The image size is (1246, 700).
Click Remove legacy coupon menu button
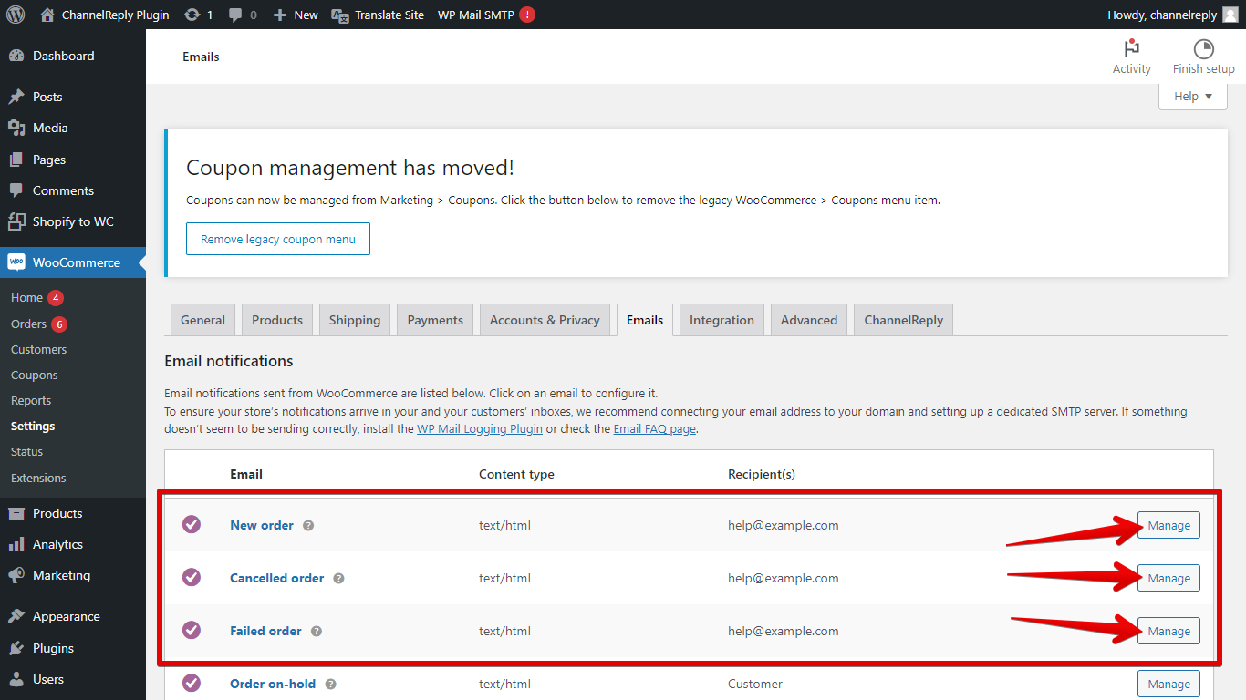click(x=278, y=239)
